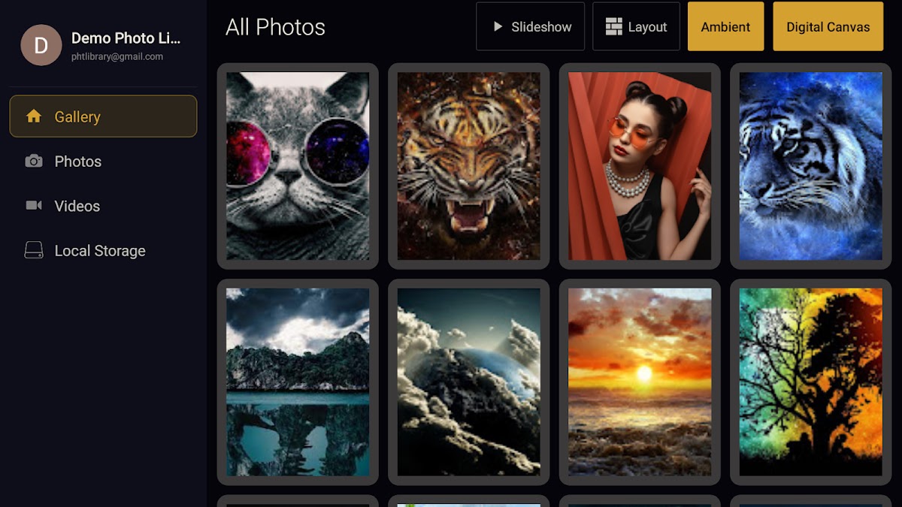
Task: Click the profile avatar with letter D
Action: (x=41, y=45)
